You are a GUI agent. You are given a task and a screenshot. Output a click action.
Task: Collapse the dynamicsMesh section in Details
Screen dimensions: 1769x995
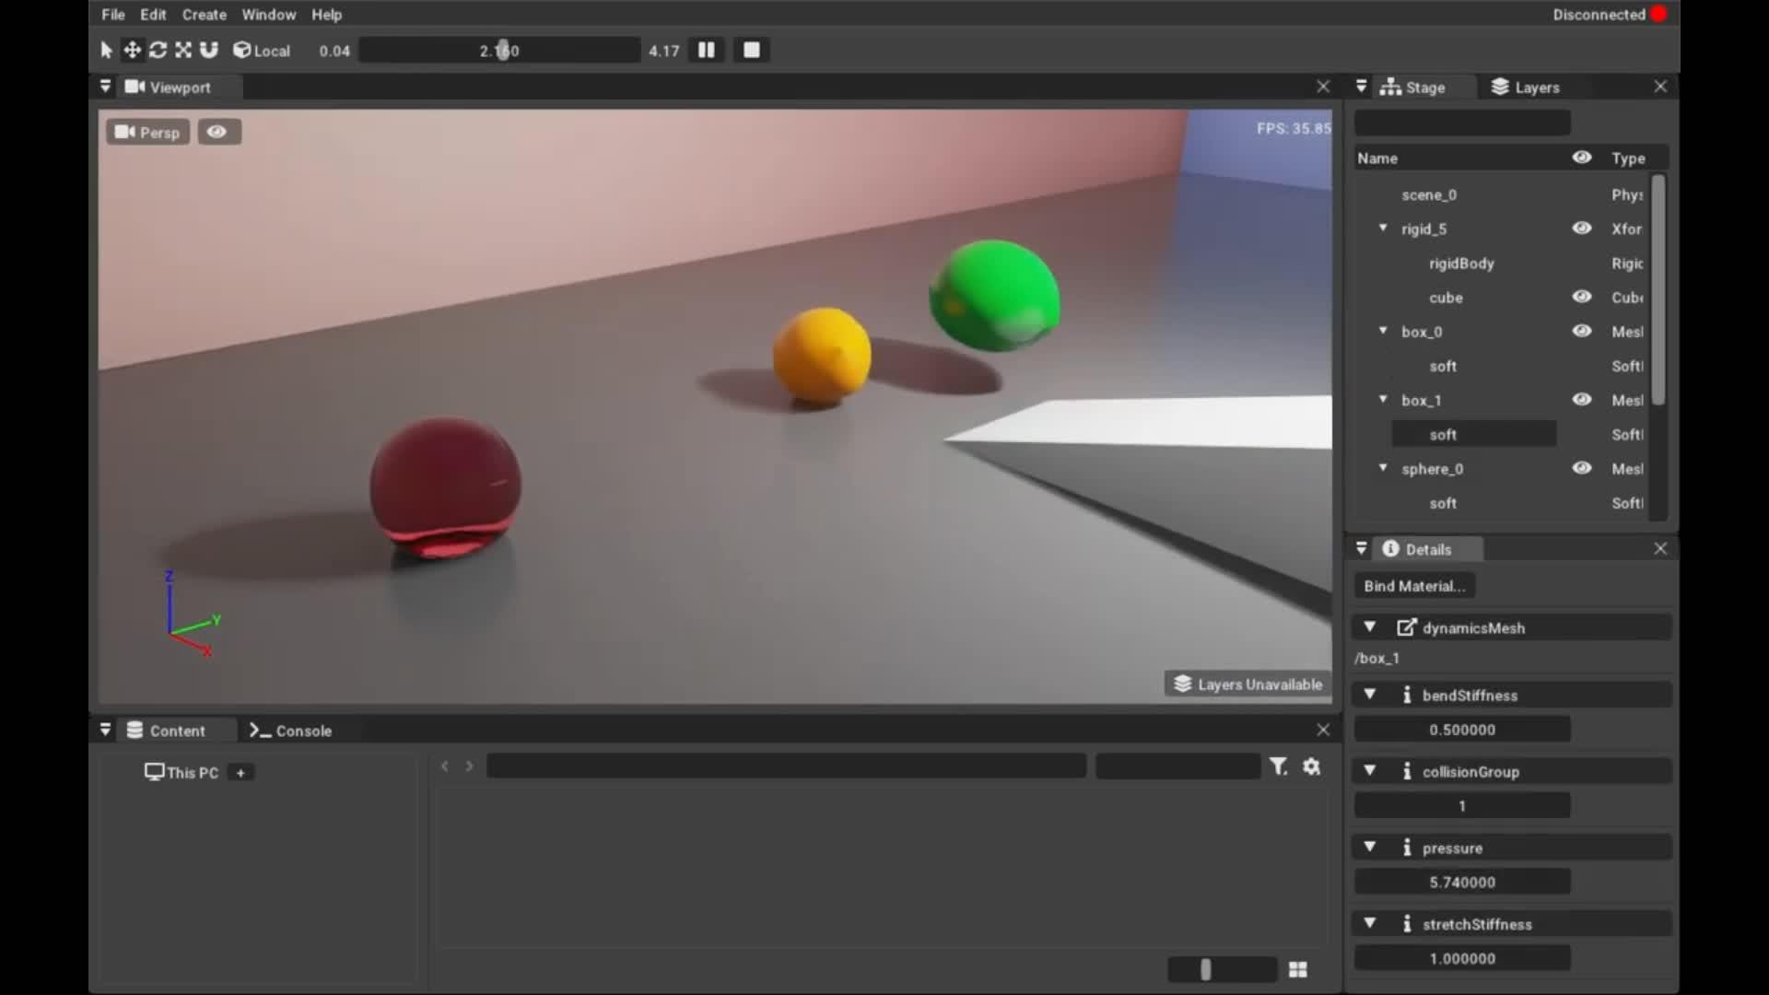click(x=1371, y=627)
